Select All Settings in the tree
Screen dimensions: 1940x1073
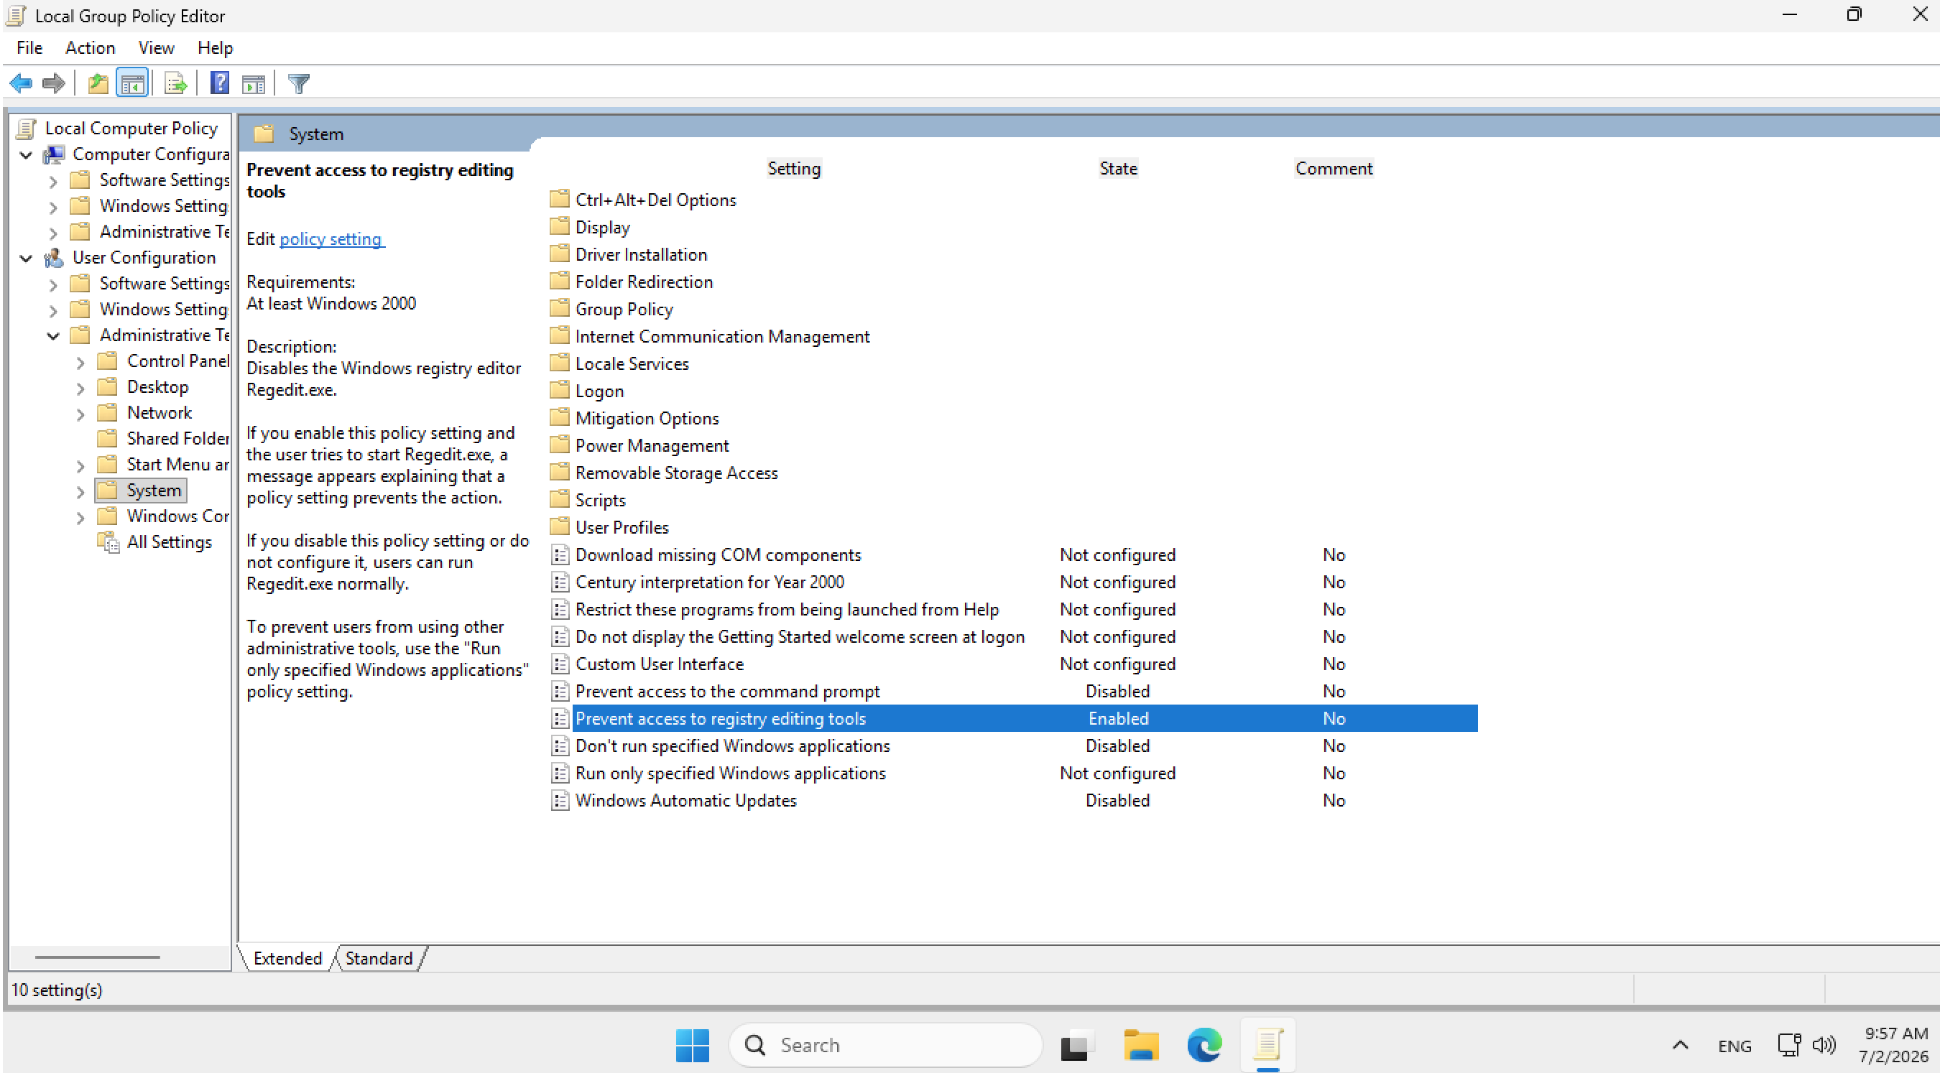pyautogui.click(x=170, y=542)
